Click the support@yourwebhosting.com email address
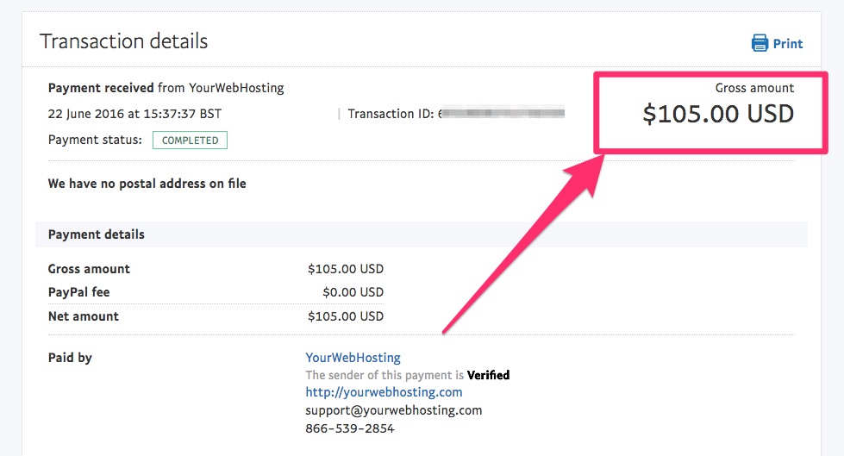The height and width of the screenshot is (456, 844). (394, 410)
